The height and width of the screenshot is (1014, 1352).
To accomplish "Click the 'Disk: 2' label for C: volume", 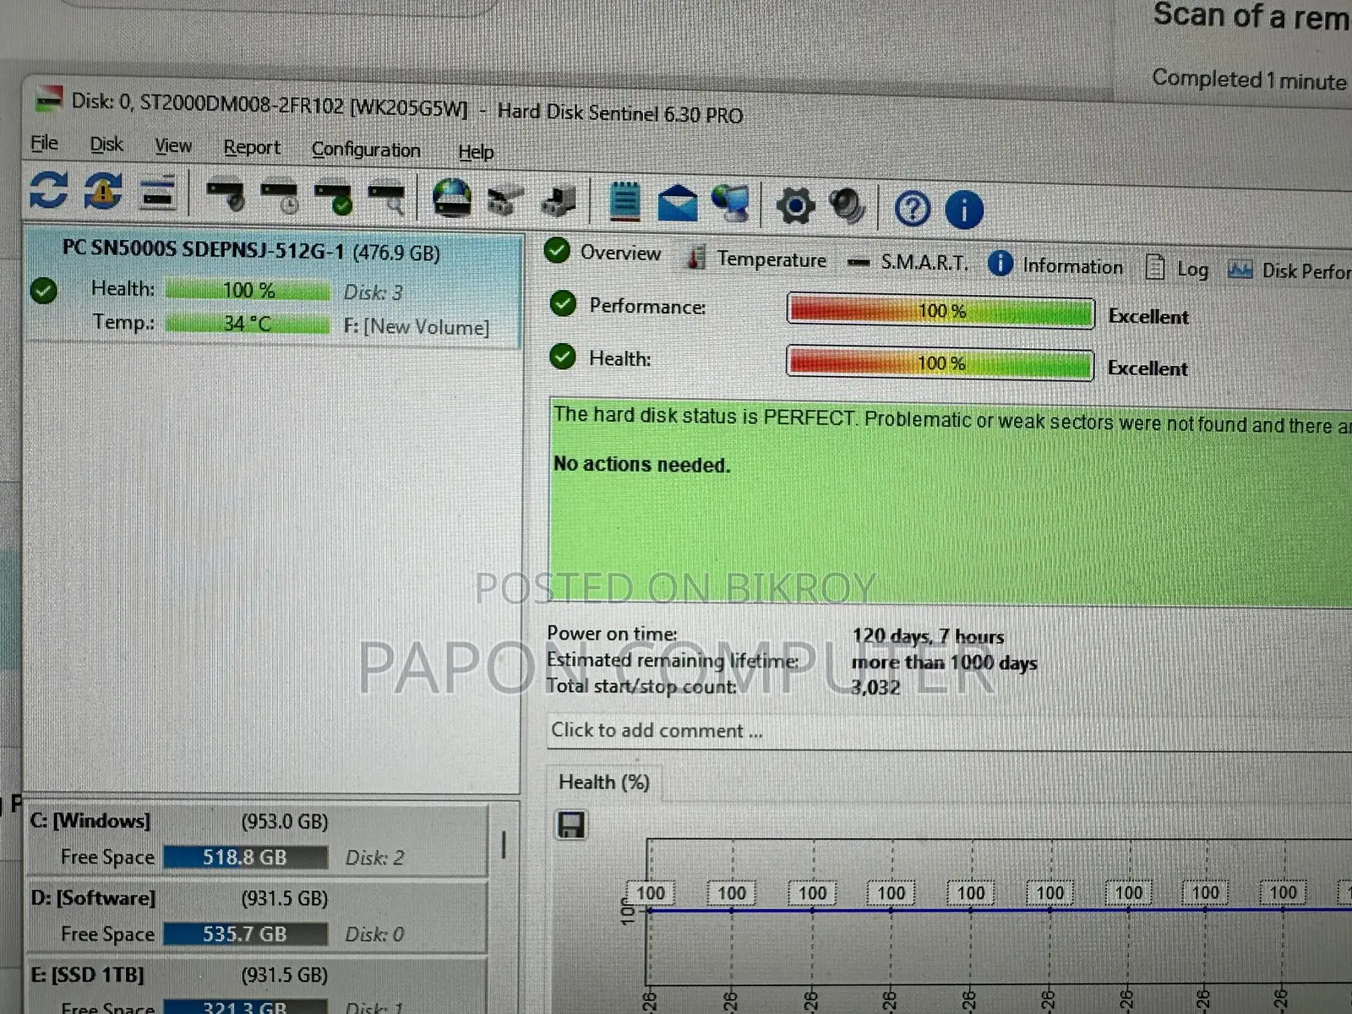I will (x=374, y=858).
